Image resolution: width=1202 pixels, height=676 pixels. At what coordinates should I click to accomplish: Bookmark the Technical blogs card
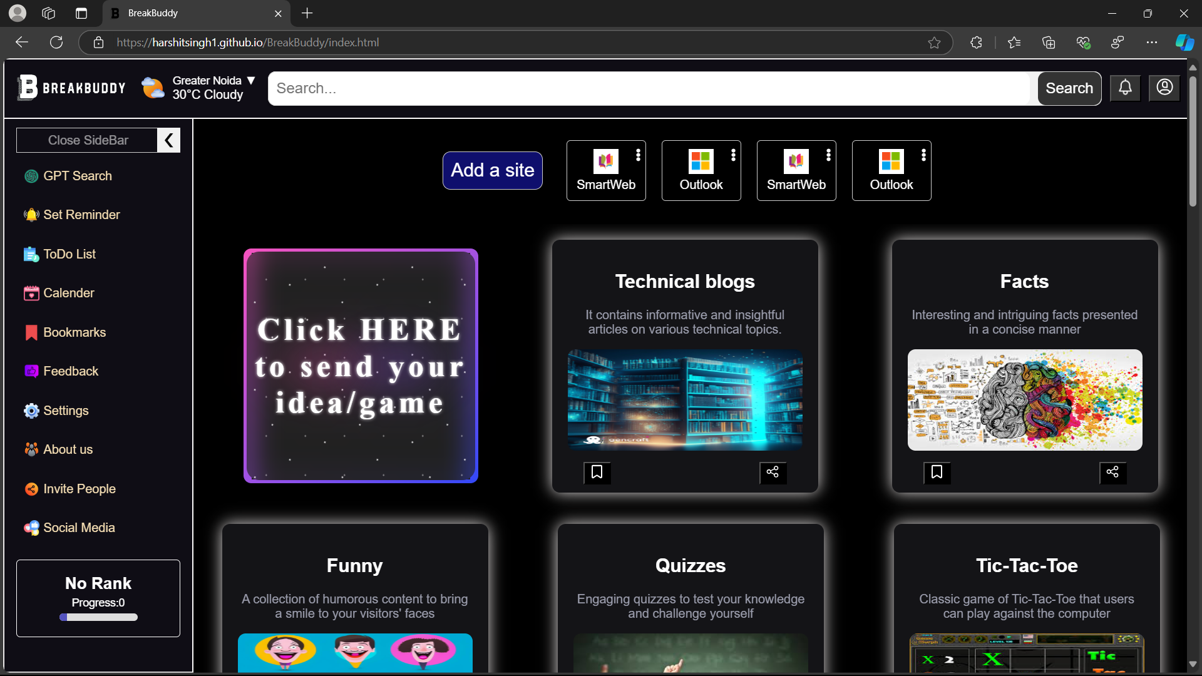pos(597,472)
